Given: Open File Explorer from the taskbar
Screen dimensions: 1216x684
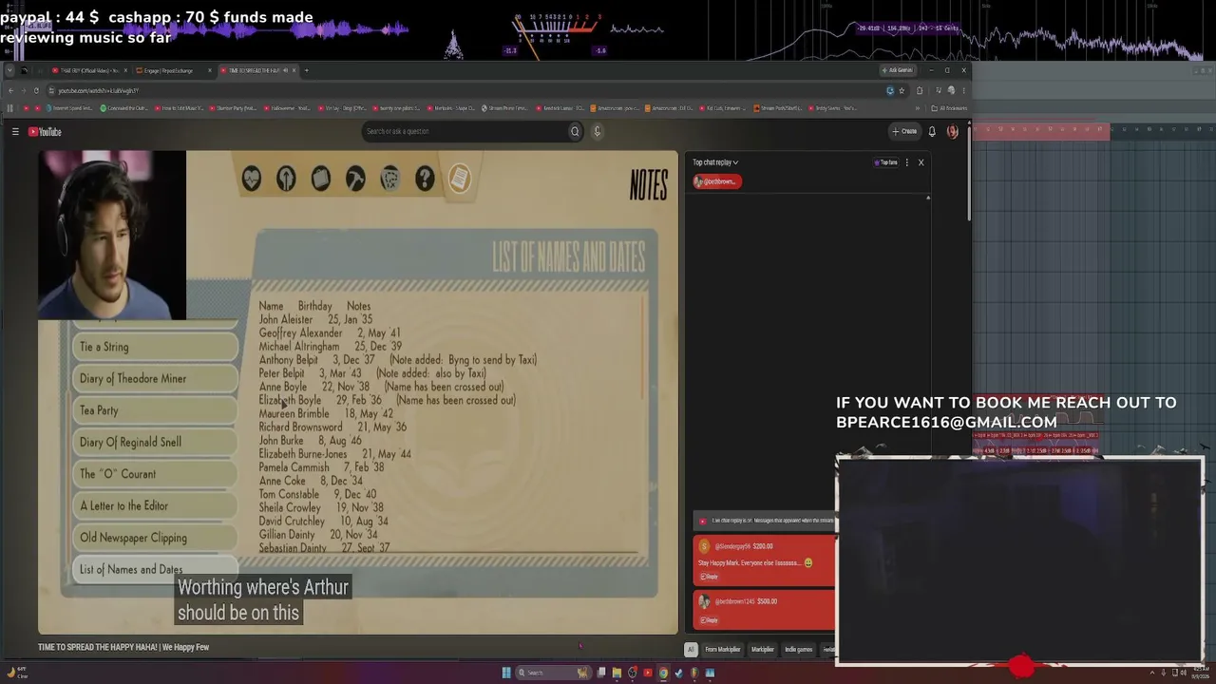Looking at the screenshot, I should (617, 673).
